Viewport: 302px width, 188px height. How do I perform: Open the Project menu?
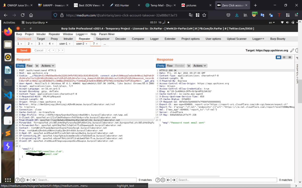[x=29, y=34]
